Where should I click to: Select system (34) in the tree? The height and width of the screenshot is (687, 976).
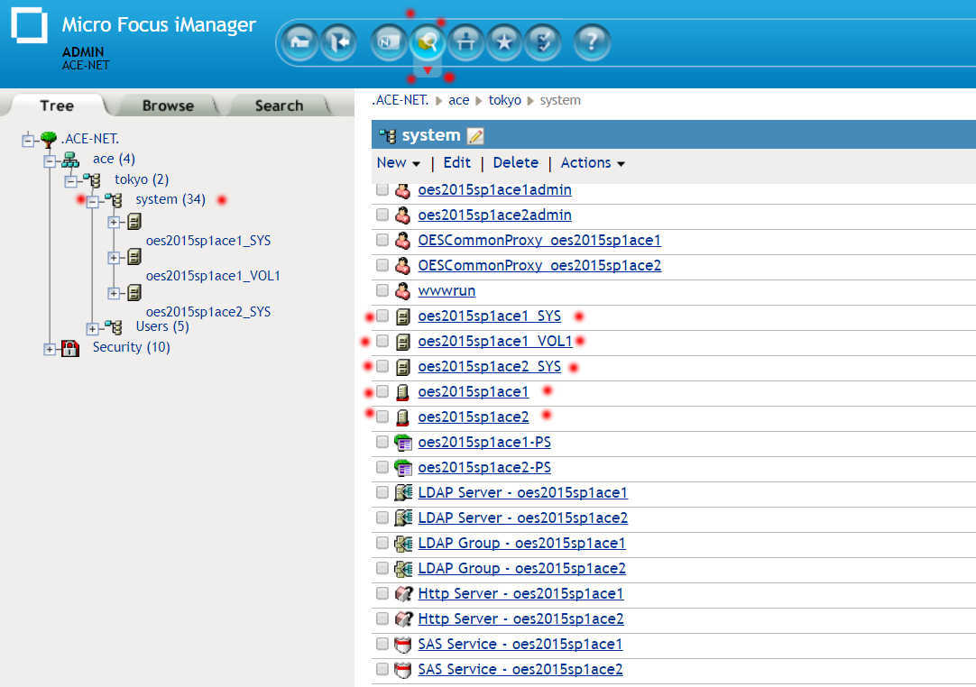click(x=170, y=200)
